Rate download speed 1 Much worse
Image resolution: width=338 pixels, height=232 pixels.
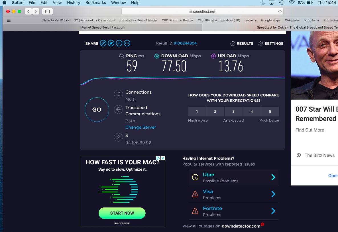[197, 112]
